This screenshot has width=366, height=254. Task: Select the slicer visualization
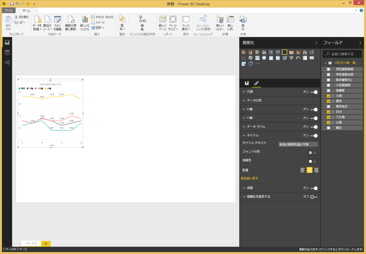(x=244, y=64)
